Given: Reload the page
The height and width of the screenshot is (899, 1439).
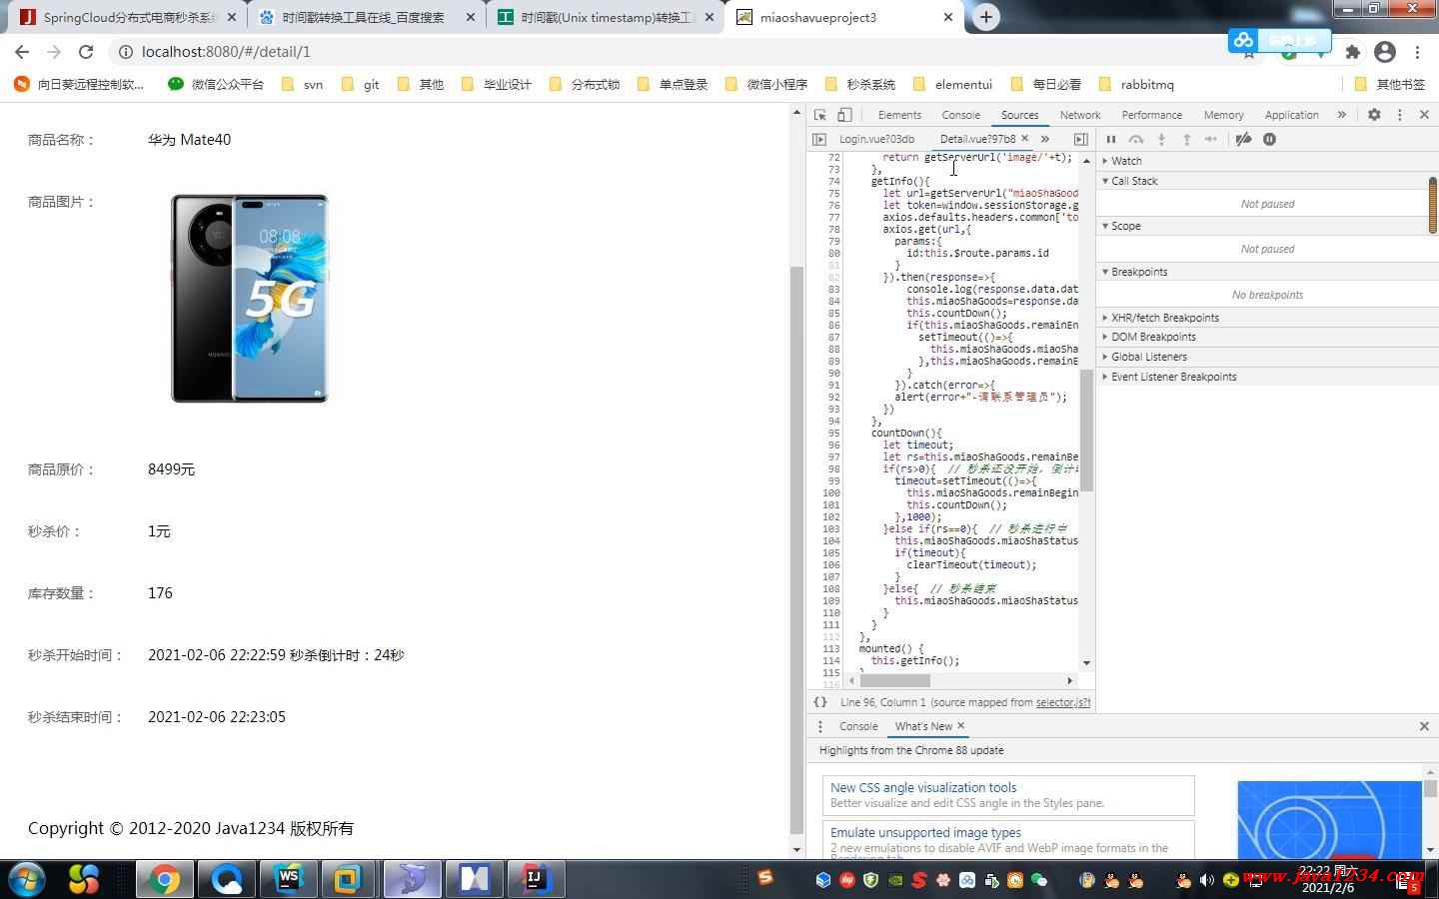Looking at the screenshot, I should 86,52.
